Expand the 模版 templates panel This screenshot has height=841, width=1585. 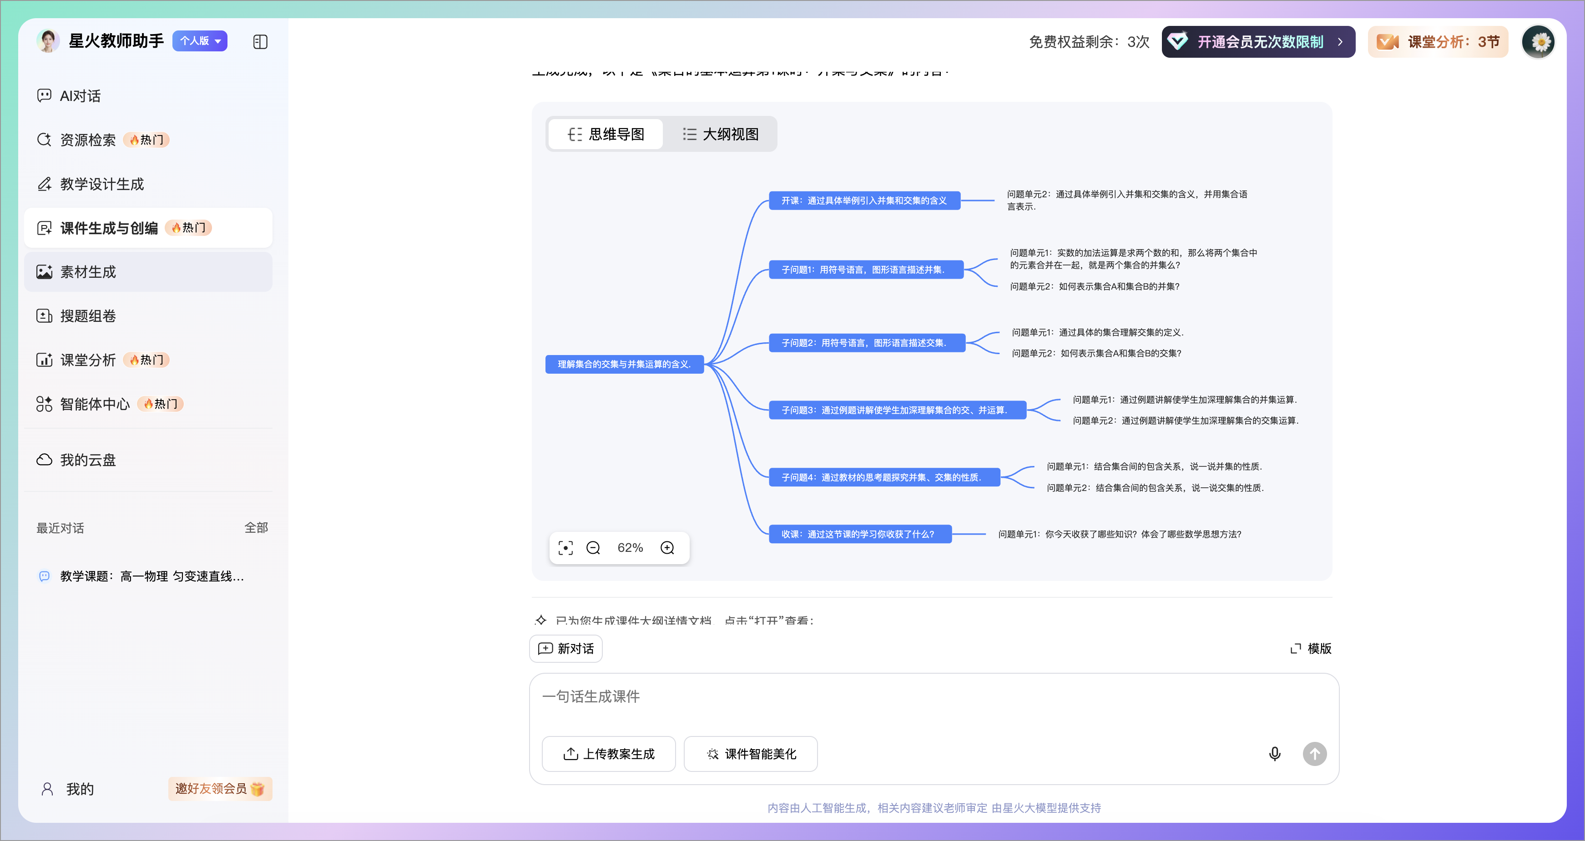tap(1311, 649)
